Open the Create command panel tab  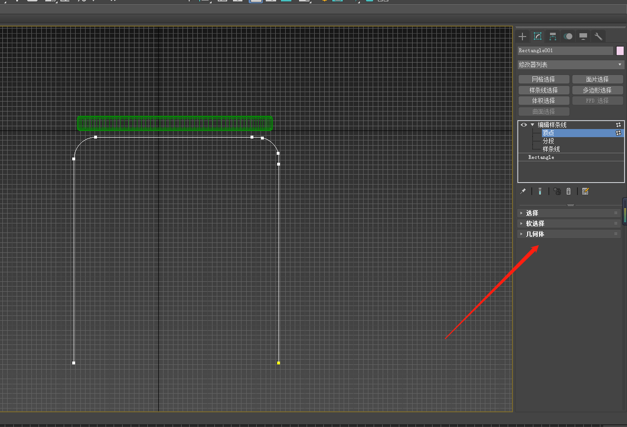tap(522, 37)
